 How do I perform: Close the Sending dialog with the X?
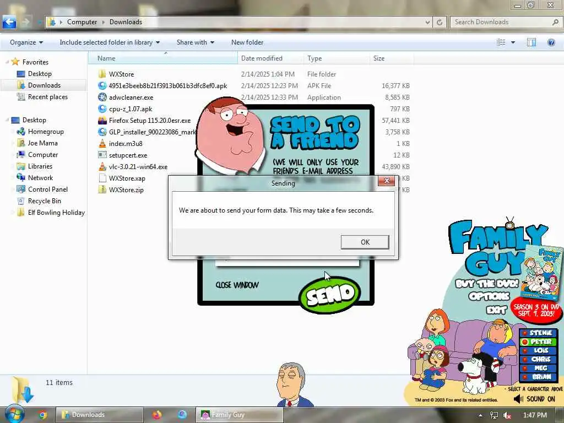point(386,181)
